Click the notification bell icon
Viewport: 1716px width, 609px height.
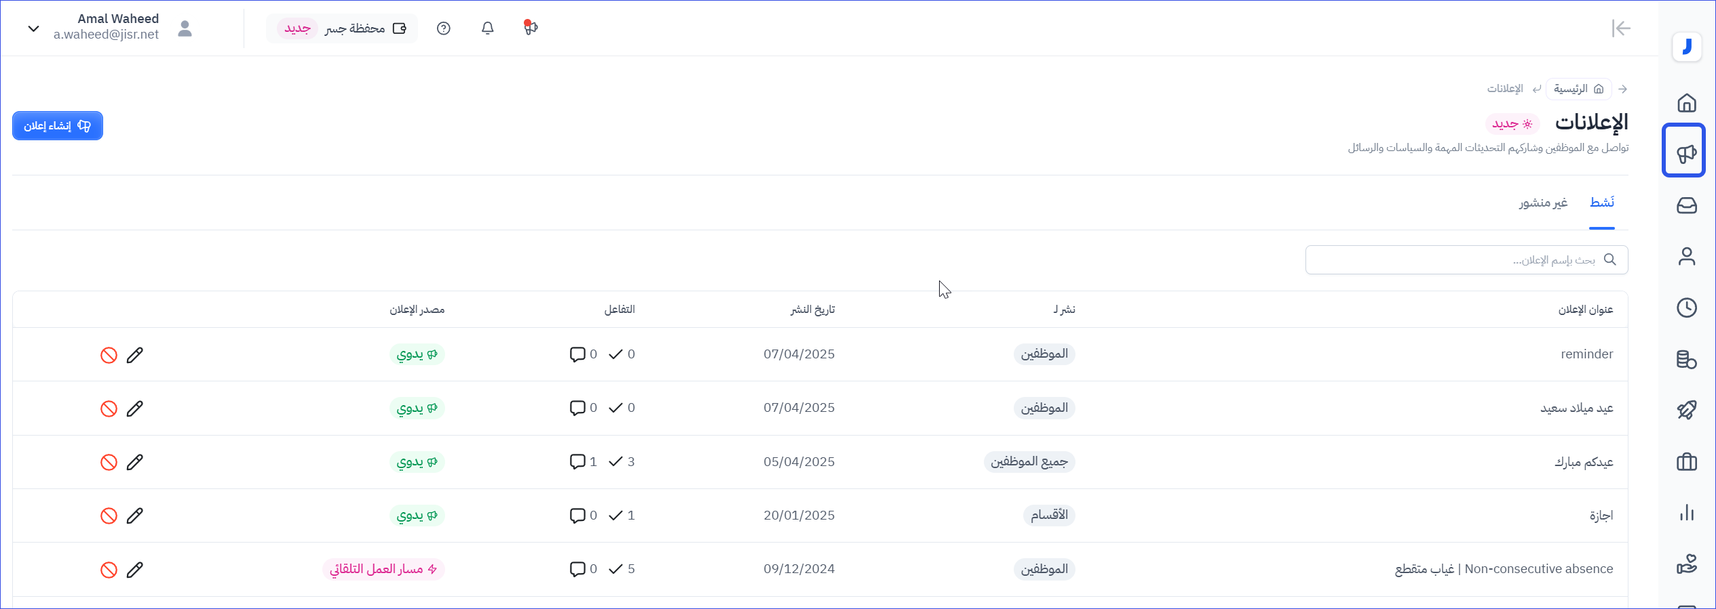pos(487,28)
